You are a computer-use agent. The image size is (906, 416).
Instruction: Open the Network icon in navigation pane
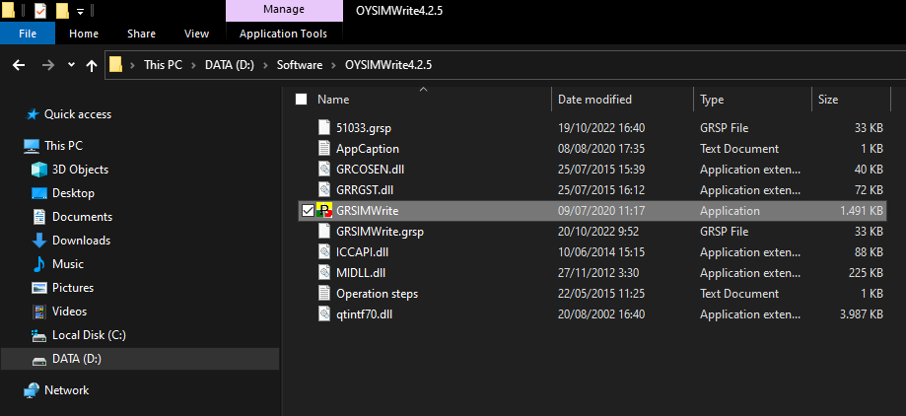coord(32,390)
